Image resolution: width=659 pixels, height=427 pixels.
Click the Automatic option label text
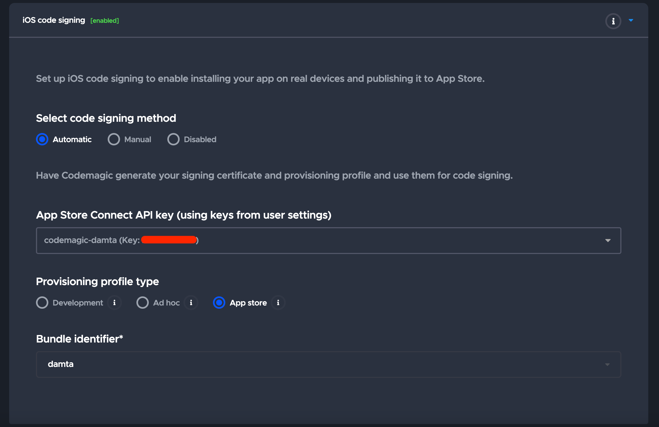72,139
